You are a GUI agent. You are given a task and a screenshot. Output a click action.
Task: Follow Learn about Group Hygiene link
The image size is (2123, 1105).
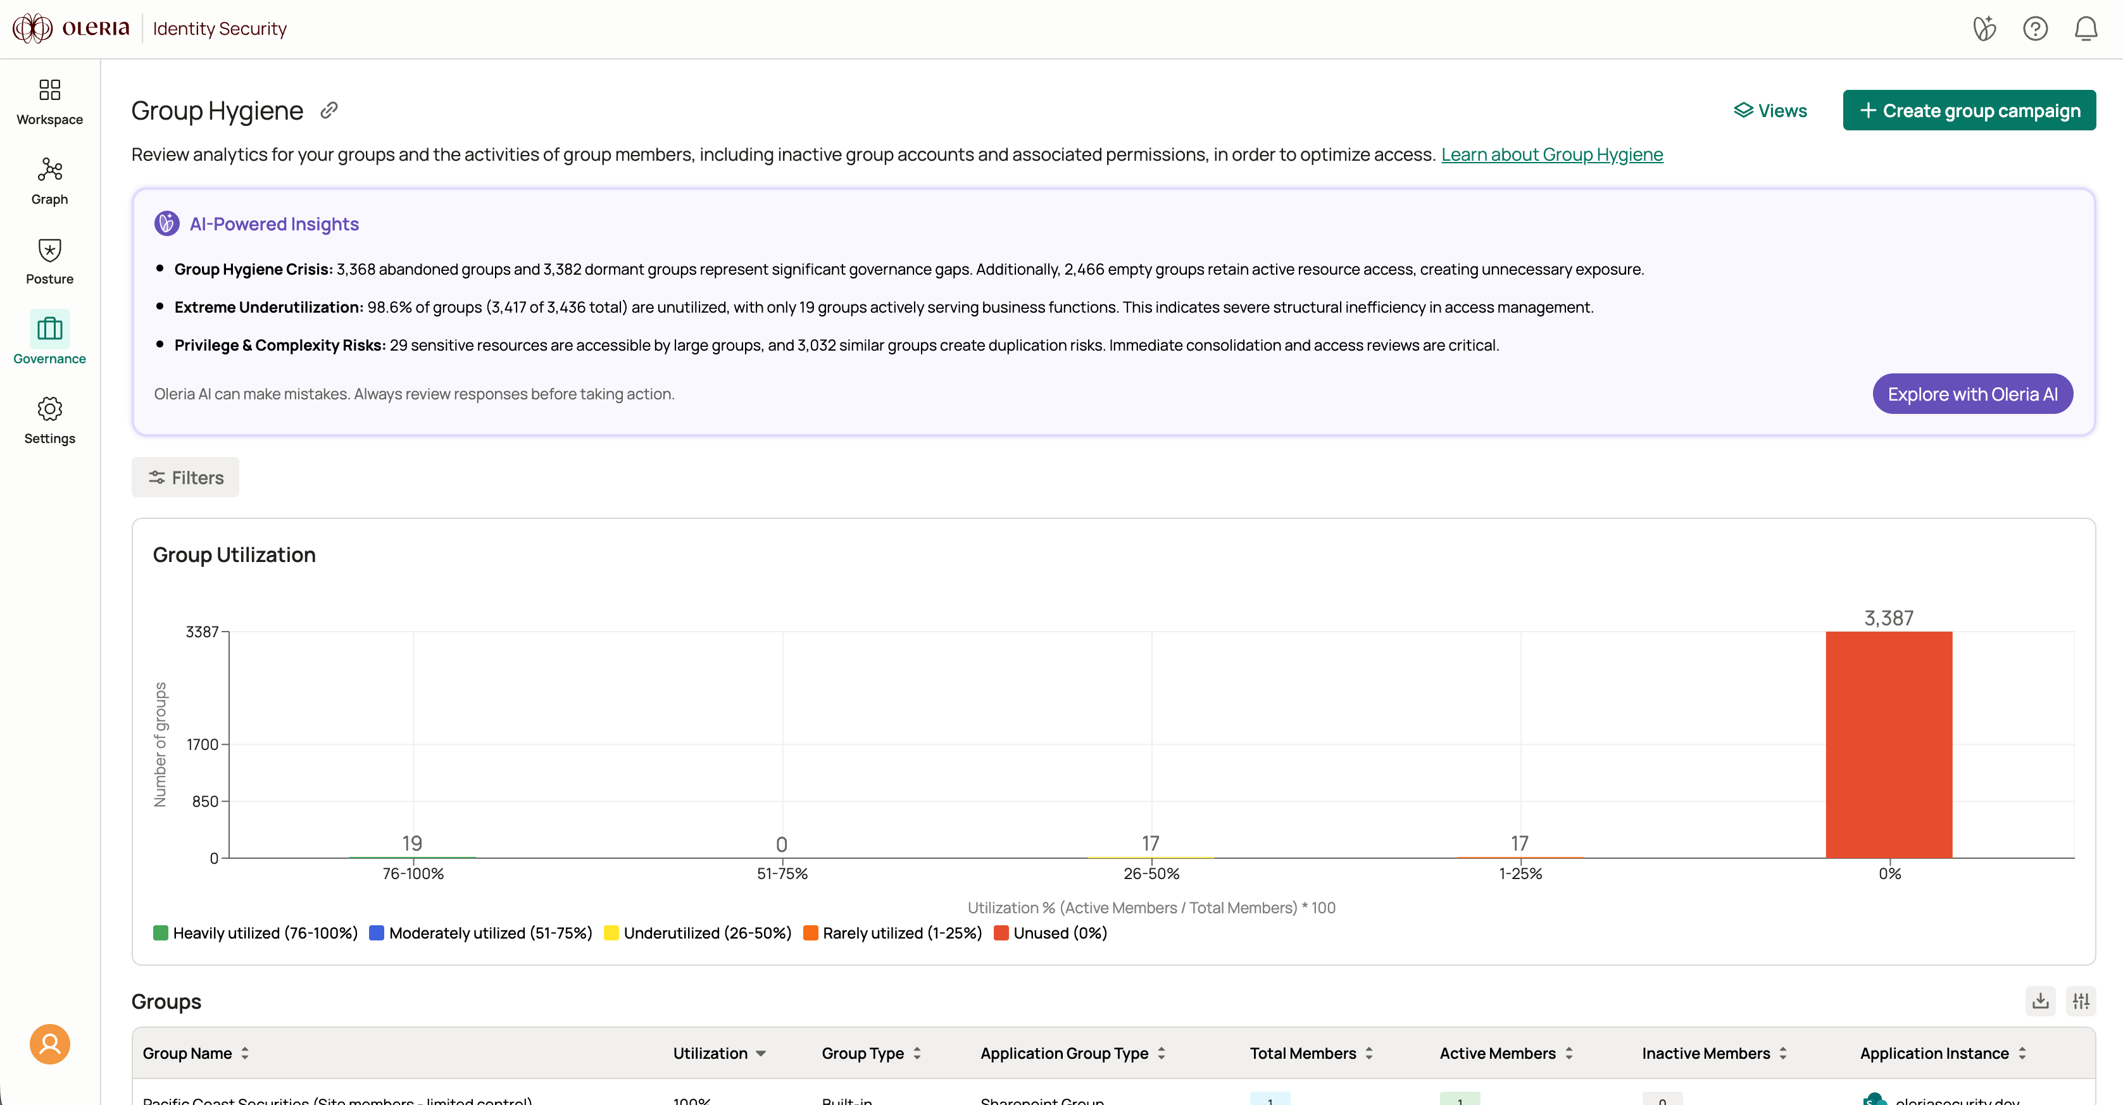[x=1552, y=154]
